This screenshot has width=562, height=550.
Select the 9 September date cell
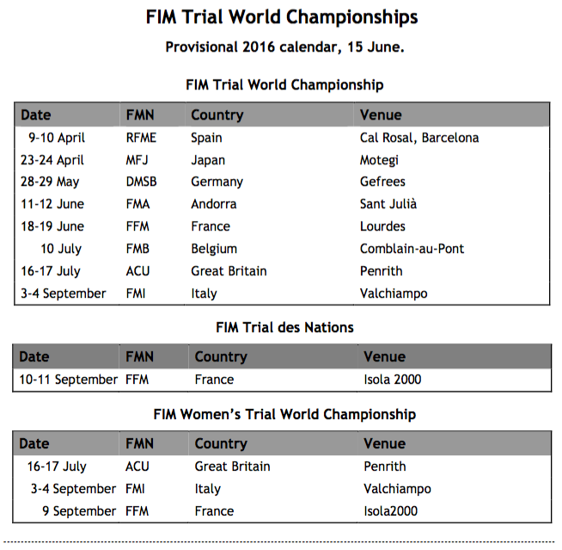point(79,511)
